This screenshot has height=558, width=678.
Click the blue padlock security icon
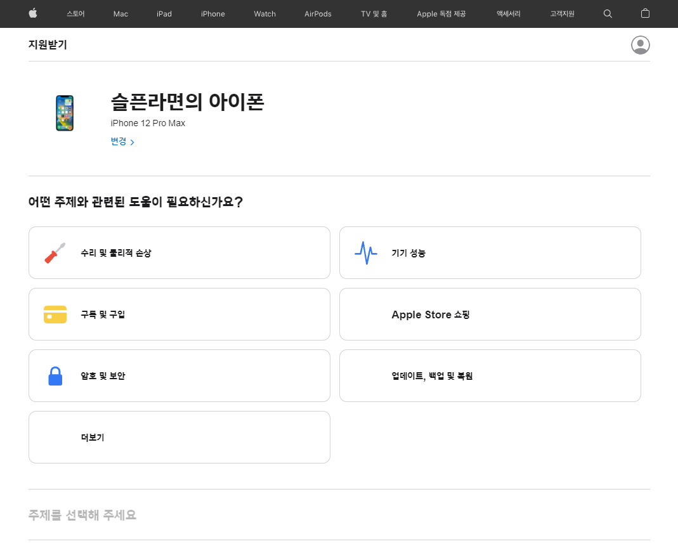point(55,376)
